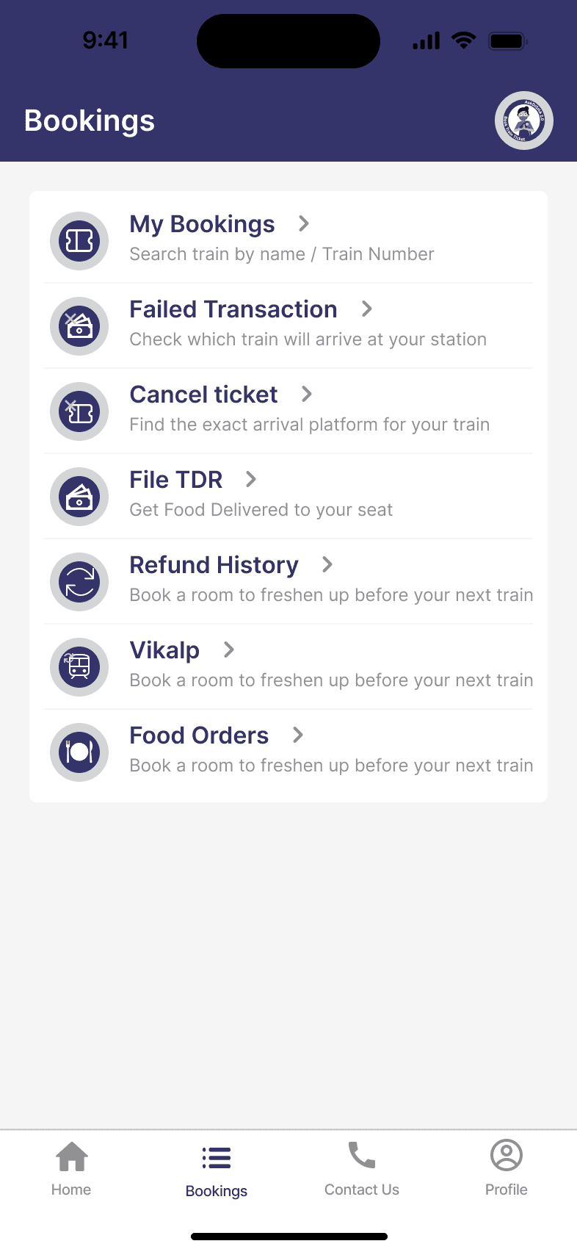Open the Cancel ticket title link

[203, 395]
